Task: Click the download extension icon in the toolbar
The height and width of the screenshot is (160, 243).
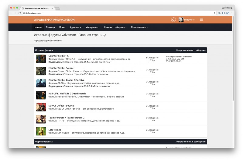Action: (x=223, y=13)
